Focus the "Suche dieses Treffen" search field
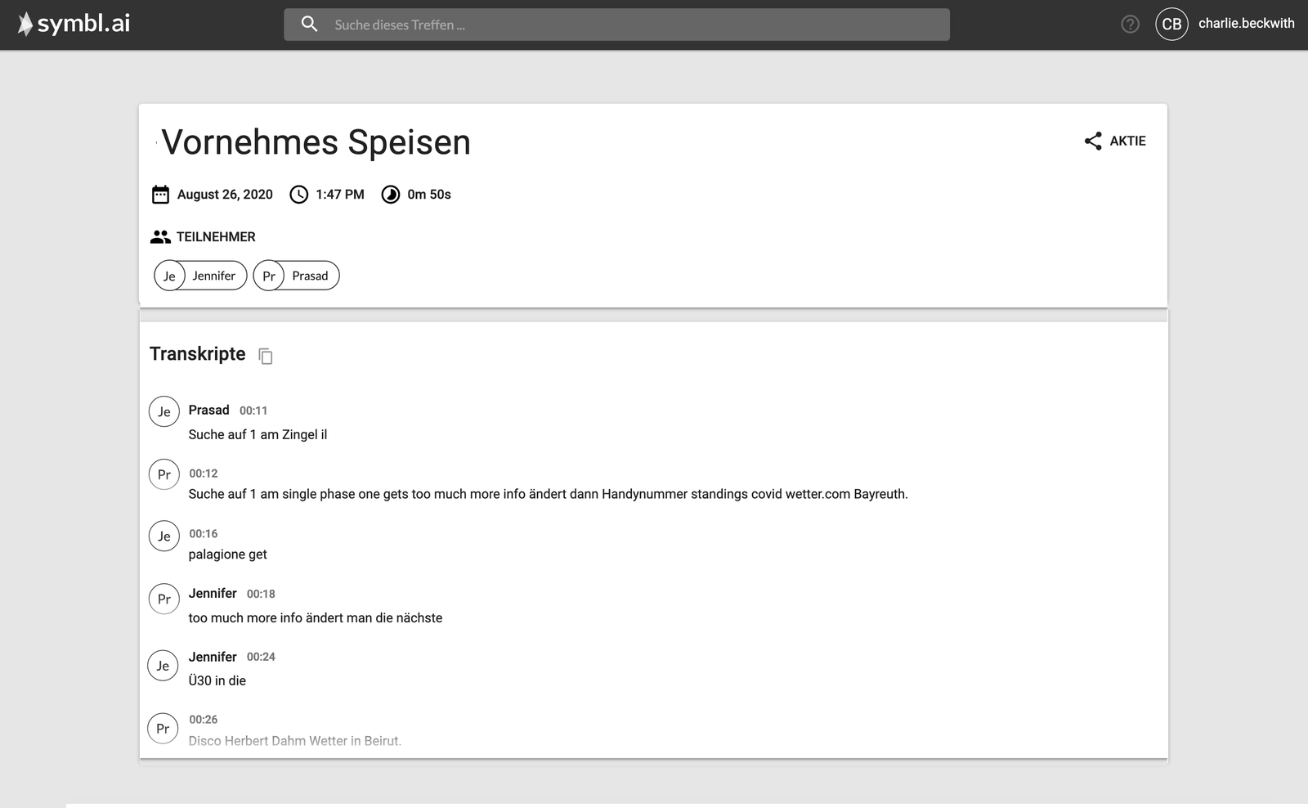Viewport: 1308px width, 808px height. [x=629, y=25]
